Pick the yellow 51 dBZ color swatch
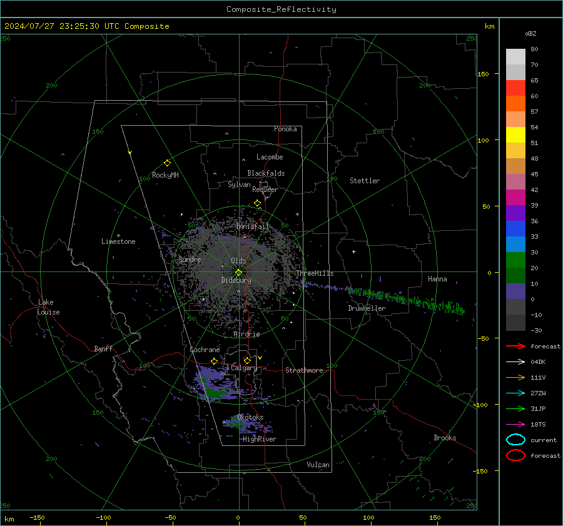563x526 pixels. [x=515, y=135]
